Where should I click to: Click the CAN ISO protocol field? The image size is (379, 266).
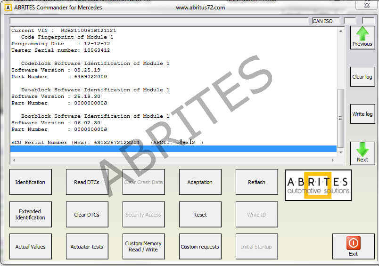click(x=326, y=21)
